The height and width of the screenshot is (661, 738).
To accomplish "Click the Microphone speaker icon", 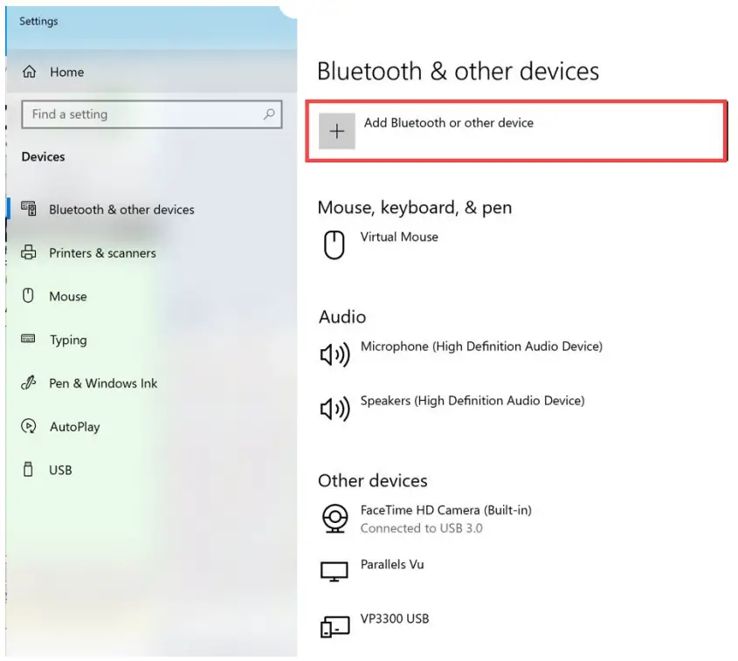I will click(335, 355).
